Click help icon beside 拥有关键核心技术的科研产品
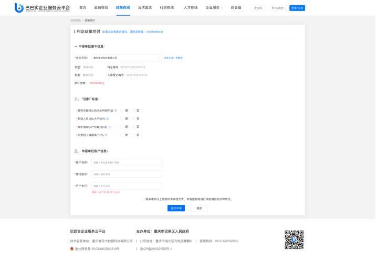This screenshot has height=261, width=376. coord(116,111)
